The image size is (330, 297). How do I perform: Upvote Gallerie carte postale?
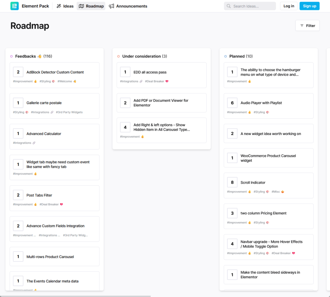tap(18, 103)
